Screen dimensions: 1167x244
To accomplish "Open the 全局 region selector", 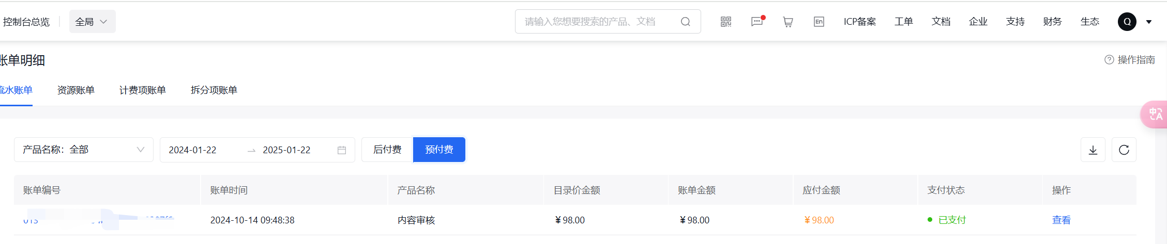I will coord(92,22).
